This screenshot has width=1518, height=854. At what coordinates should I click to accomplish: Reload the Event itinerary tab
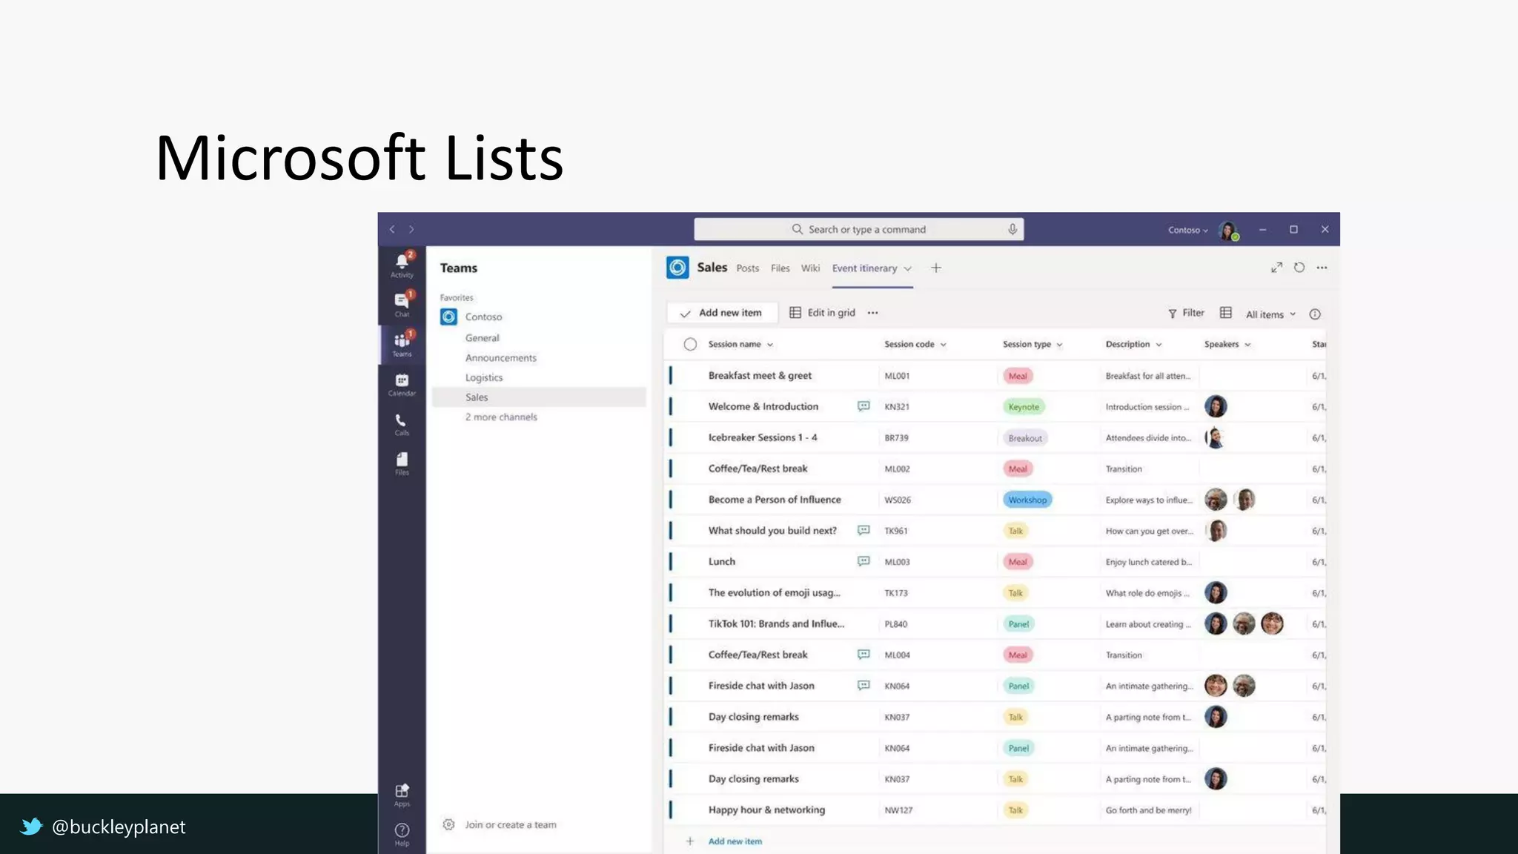click(x=1299, y=268)
